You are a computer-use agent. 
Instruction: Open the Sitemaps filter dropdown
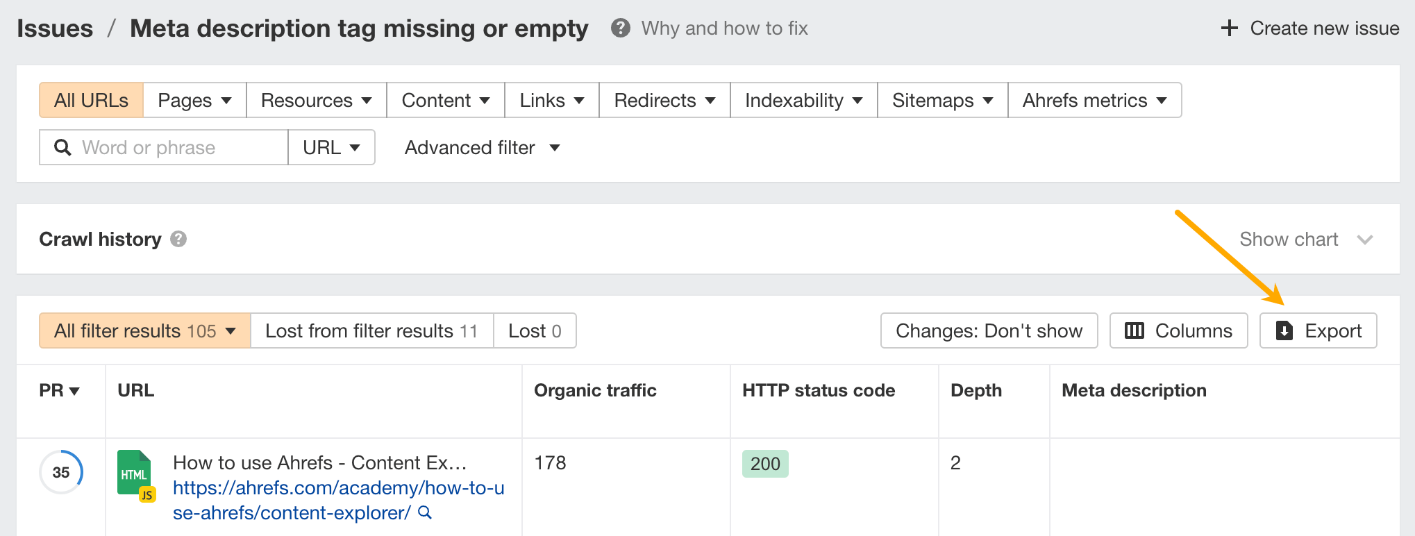click(x=943, y=101)
